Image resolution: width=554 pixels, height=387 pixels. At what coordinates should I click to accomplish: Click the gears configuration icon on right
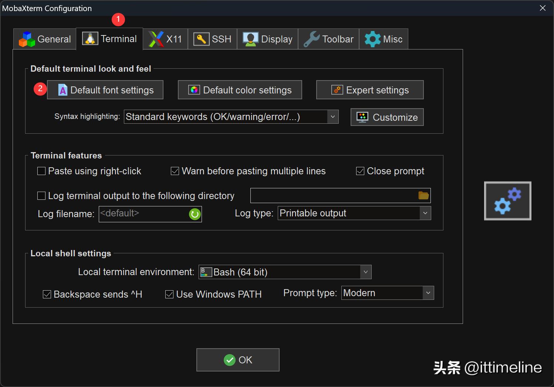coord(507,201)
